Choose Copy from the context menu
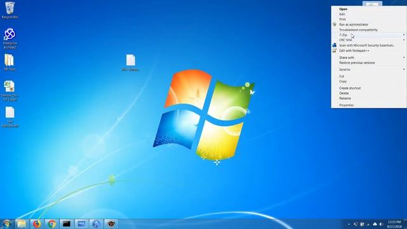The height and width of the screenshot is (229, 407). (369, 81)
